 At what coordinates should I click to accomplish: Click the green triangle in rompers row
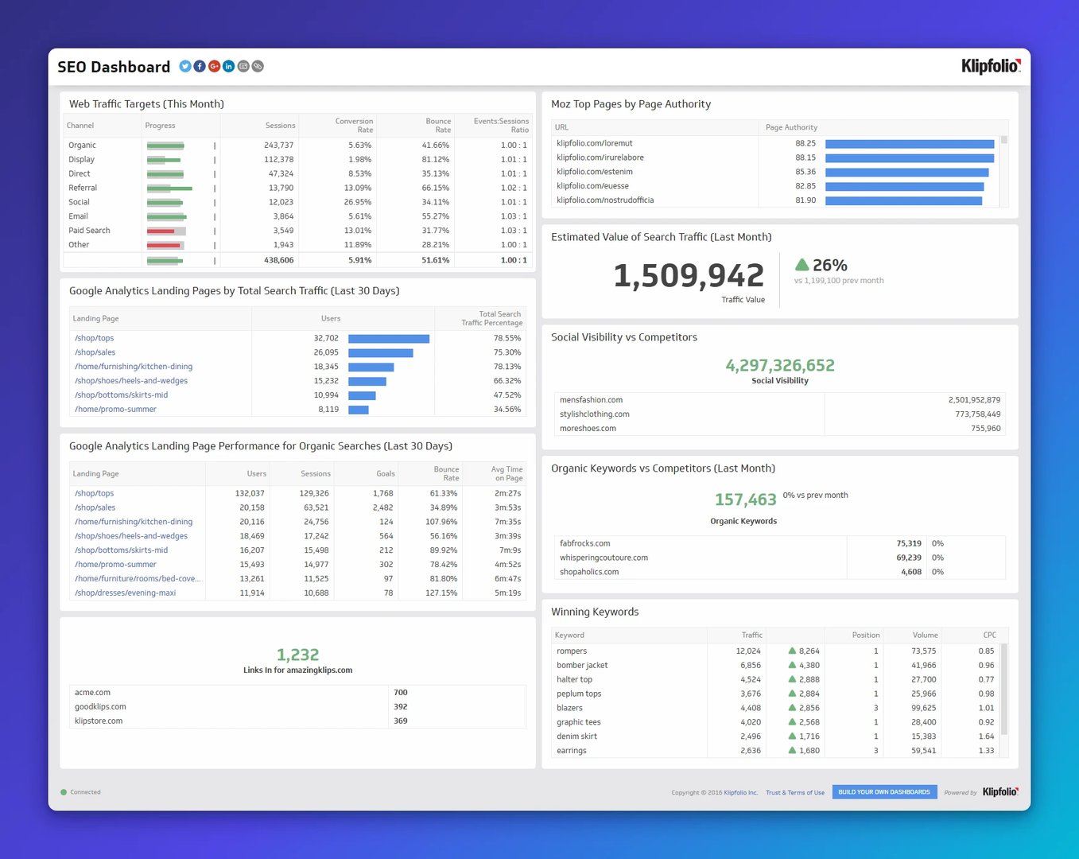(792, 651)
